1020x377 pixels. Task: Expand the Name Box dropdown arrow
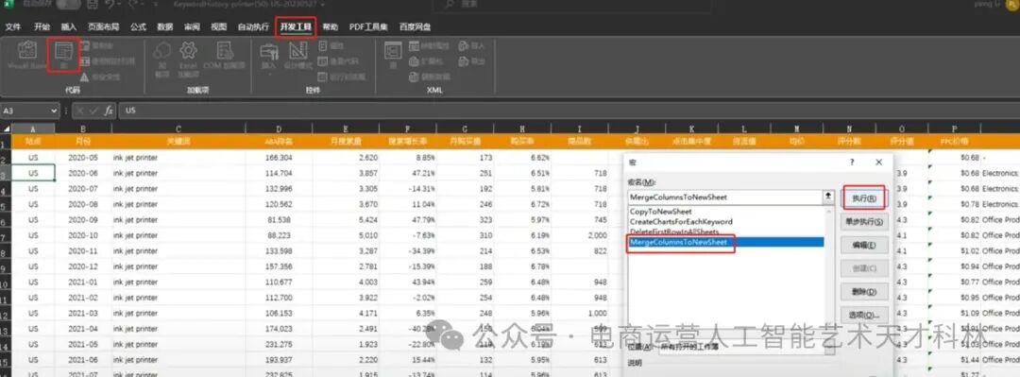coord(54,111)
